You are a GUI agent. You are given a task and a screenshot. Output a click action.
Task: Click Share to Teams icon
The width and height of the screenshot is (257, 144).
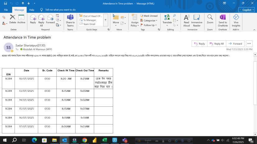[70, 19]
